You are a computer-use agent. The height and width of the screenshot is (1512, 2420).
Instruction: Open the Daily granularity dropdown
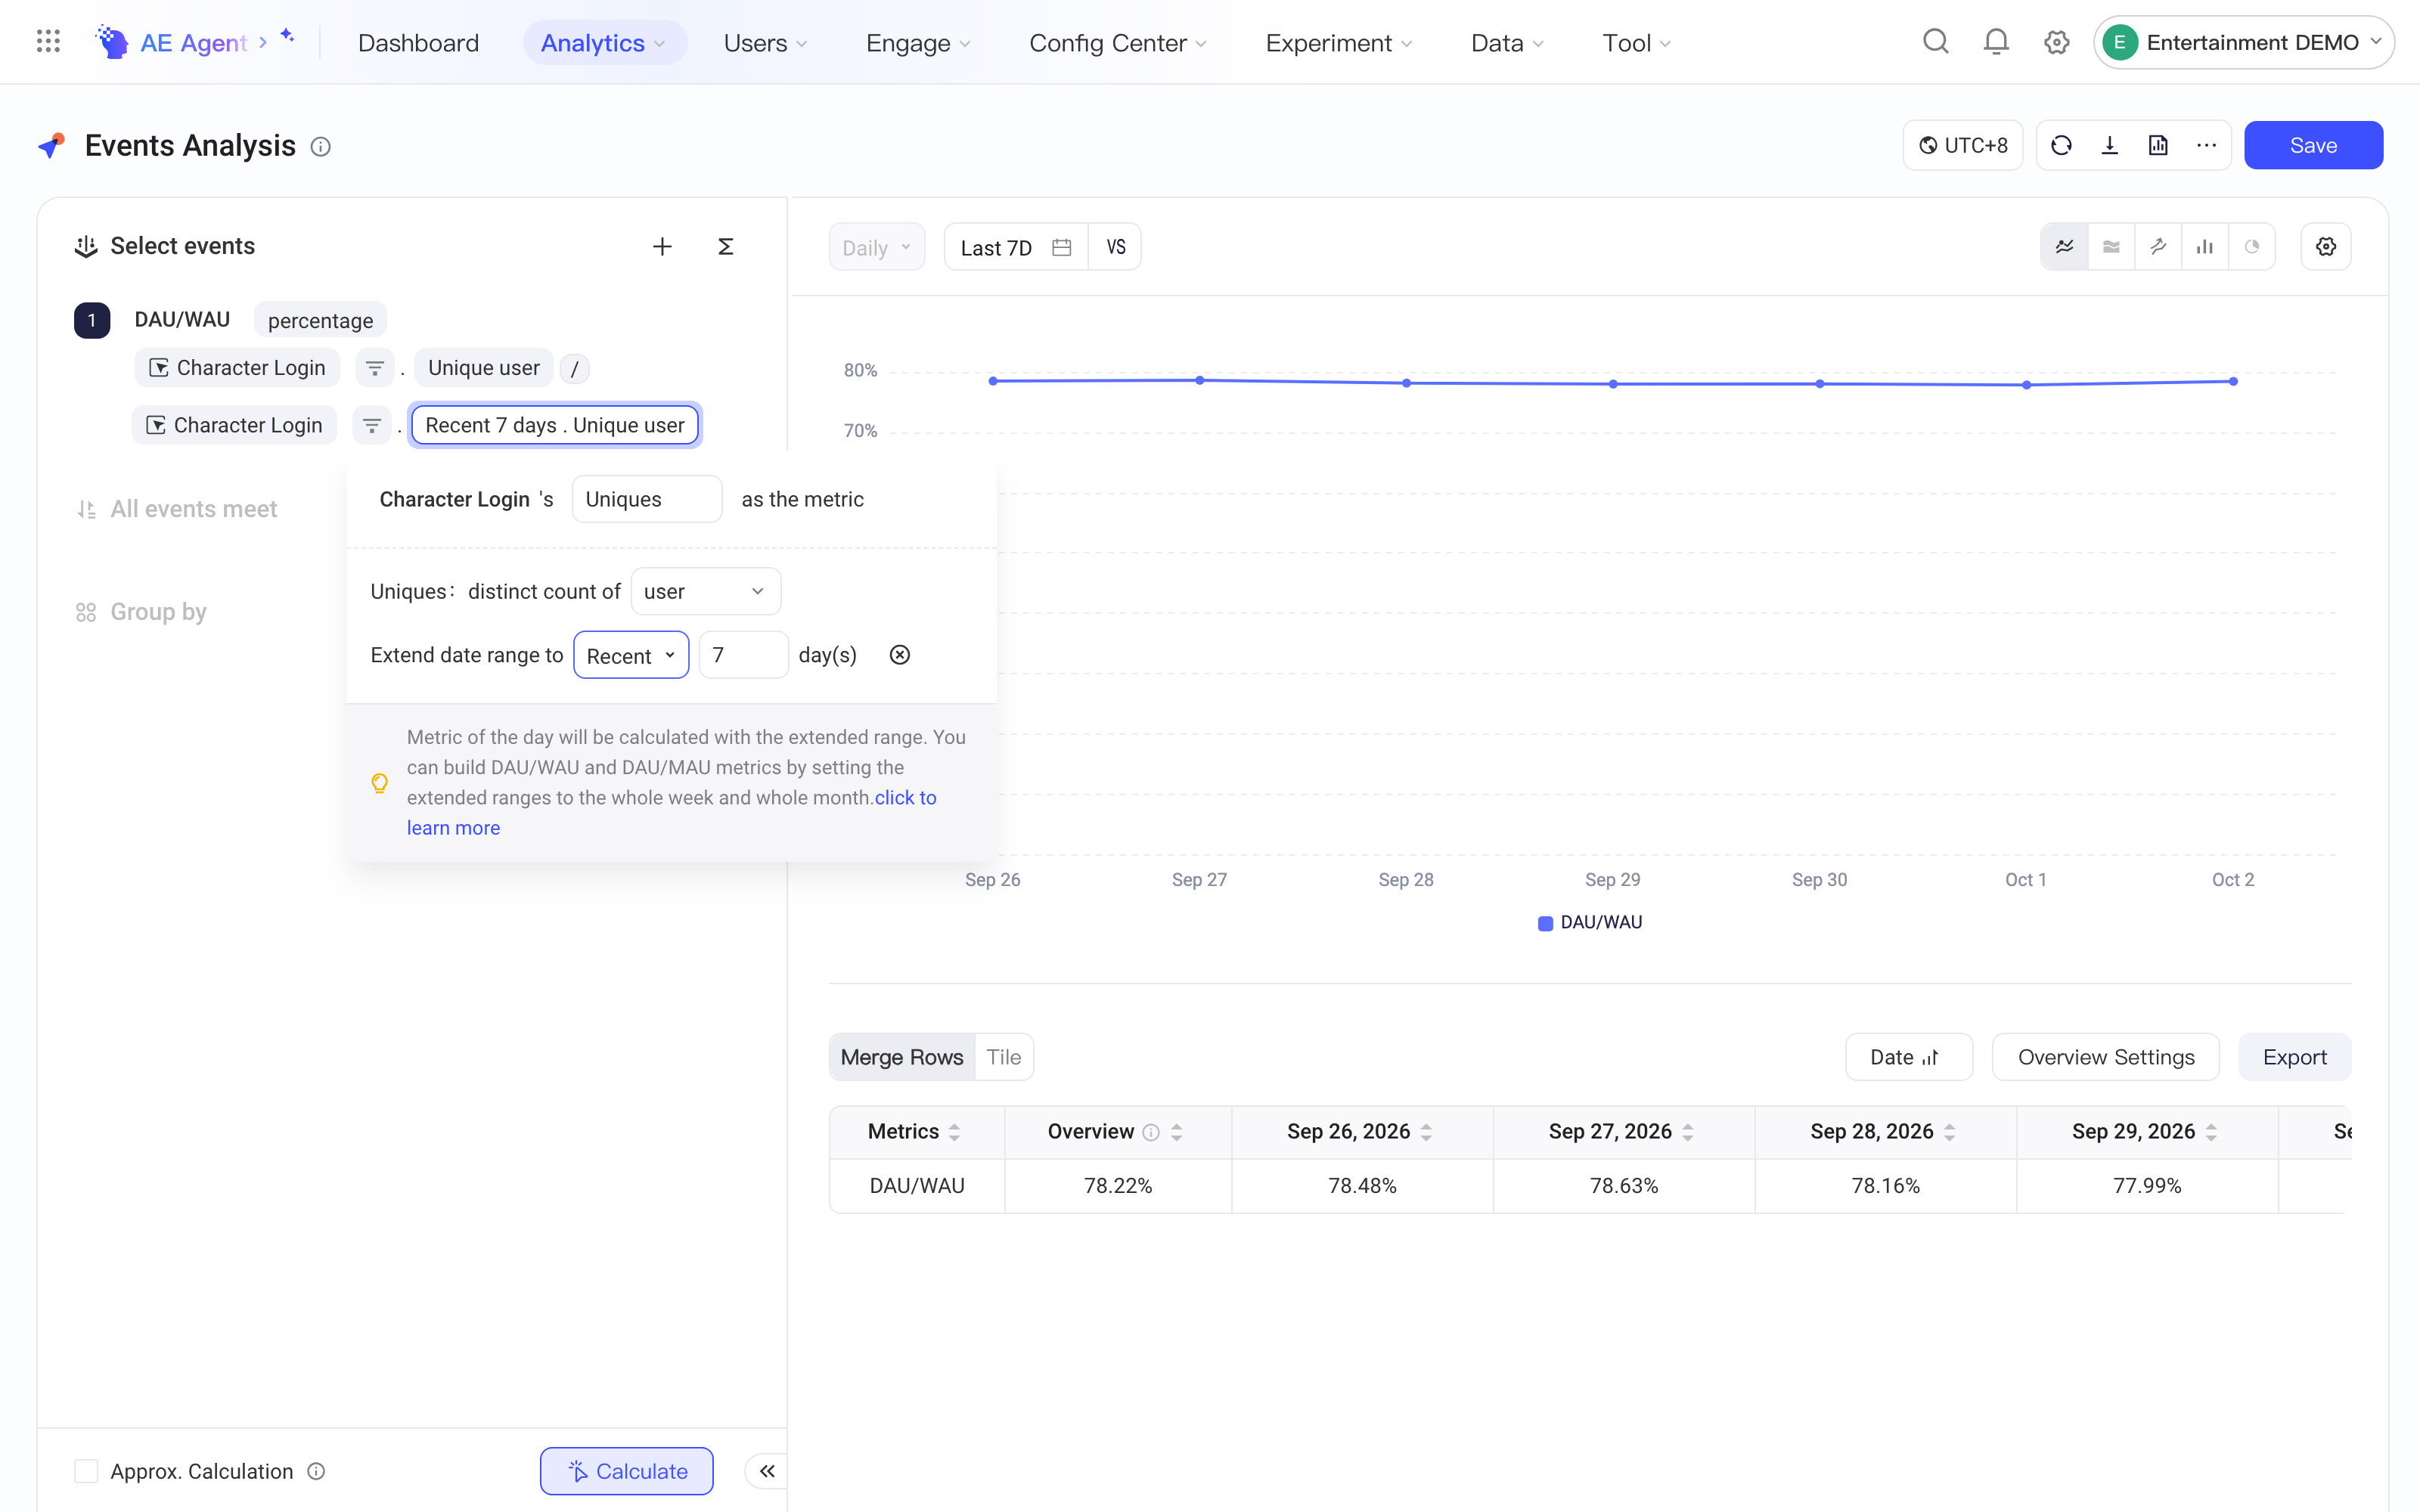(877, 247)
